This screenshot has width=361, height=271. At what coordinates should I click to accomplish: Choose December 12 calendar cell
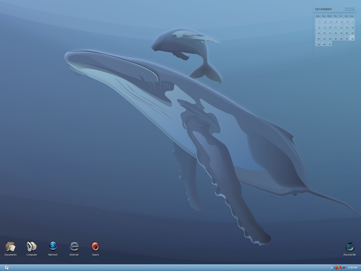click(x=341, y=27)
